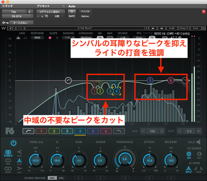
Task: Click the high-pass filter node on graph
Action: coord(68,80)
